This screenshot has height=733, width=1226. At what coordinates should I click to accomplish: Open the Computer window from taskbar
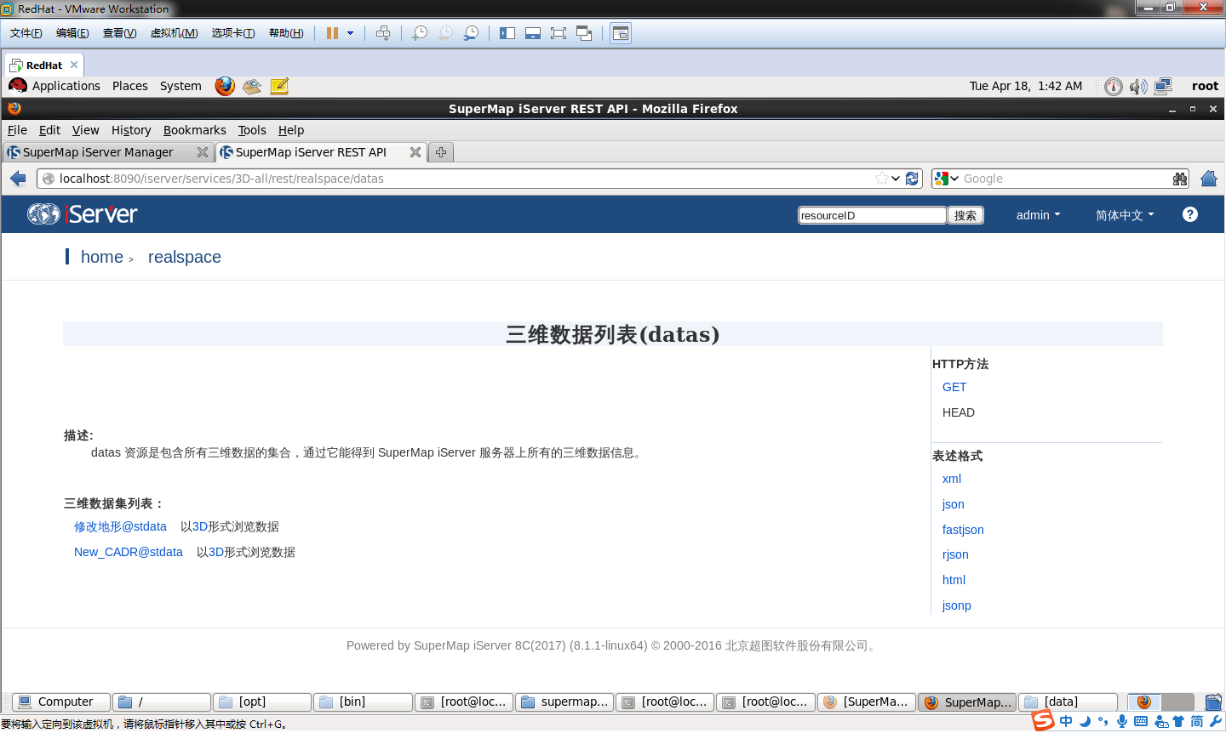pyautogui.click(x=62, y=702)
